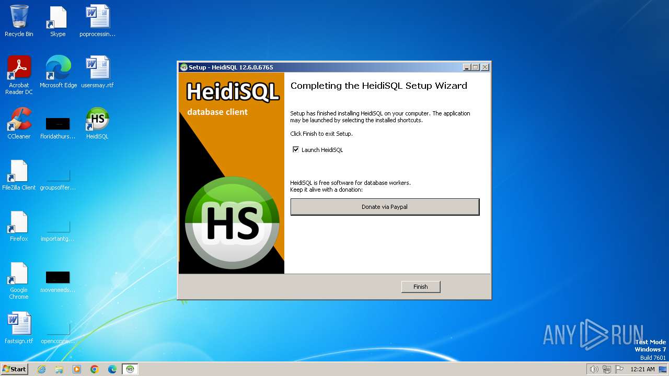Image resolution: width=669 pixels, height=376 pixels.
Task: Open media player from taskbar
Action: pyautogui.click(x=77, y=369)
